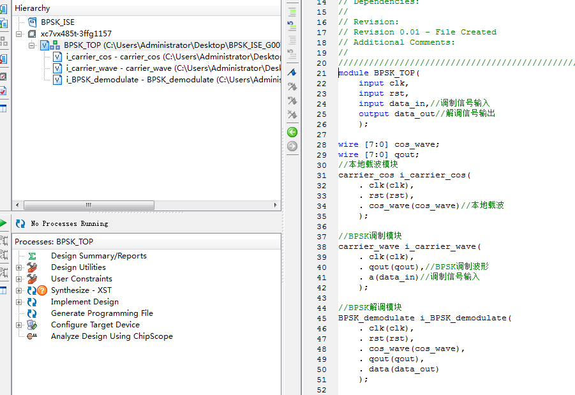Expand the Design Utilities process node
The height and width of the screenshot is (395, 575).
coord(19,267)
